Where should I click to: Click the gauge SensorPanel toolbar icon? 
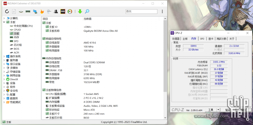tap(70, 11)
